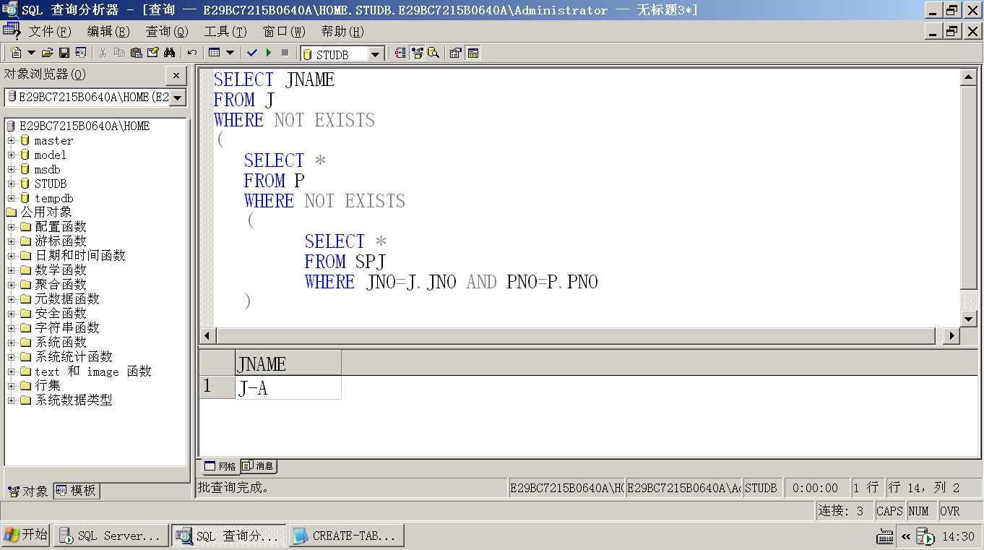Click the Clear Window toolbar icon

152,53
